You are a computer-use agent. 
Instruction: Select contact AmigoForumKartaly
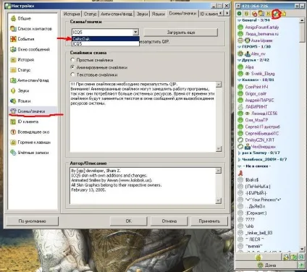(x=262, y=27)
